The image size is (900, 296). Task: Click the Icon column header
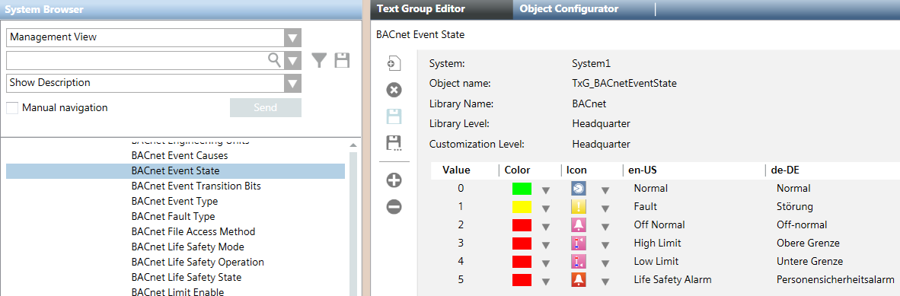[576, 170]
